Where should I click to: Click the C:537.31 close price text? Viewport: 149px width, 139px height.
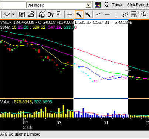click(x=101, y=22)
